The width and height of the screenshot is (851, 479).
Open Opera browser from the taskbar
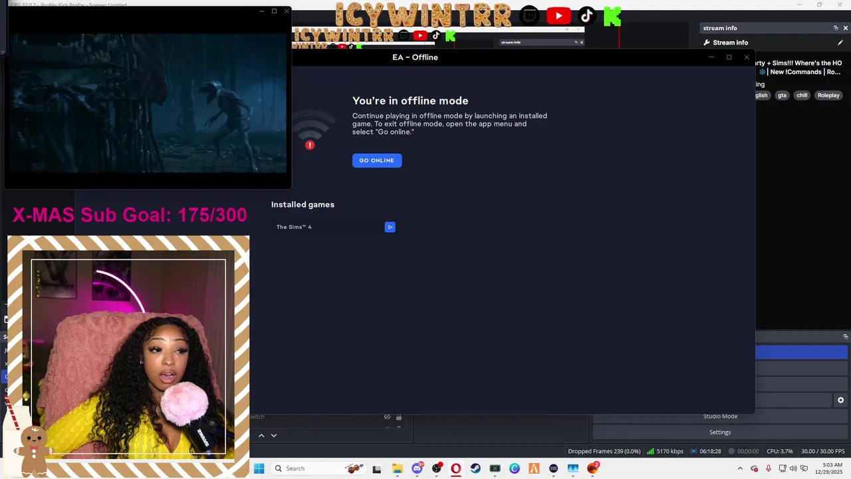[456, 468]
